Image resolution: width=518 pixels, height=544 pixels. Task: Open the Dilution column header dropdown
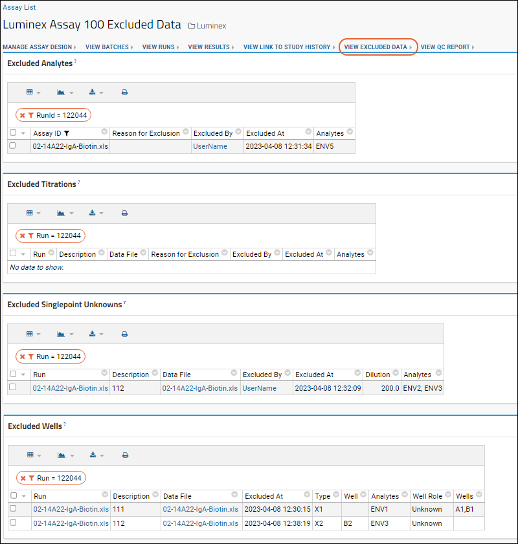tap(395, 374)
